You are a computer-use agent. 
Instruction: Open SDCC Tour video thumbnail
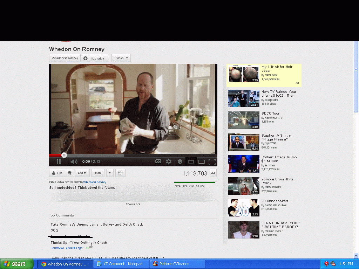coord(244,120)
